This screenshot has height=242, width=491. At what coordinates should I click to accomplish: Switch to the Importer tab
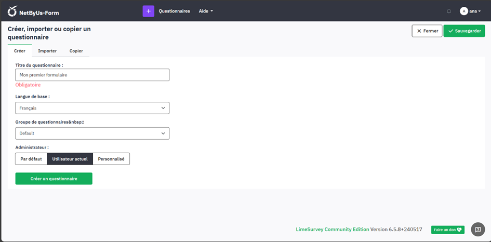47,51
